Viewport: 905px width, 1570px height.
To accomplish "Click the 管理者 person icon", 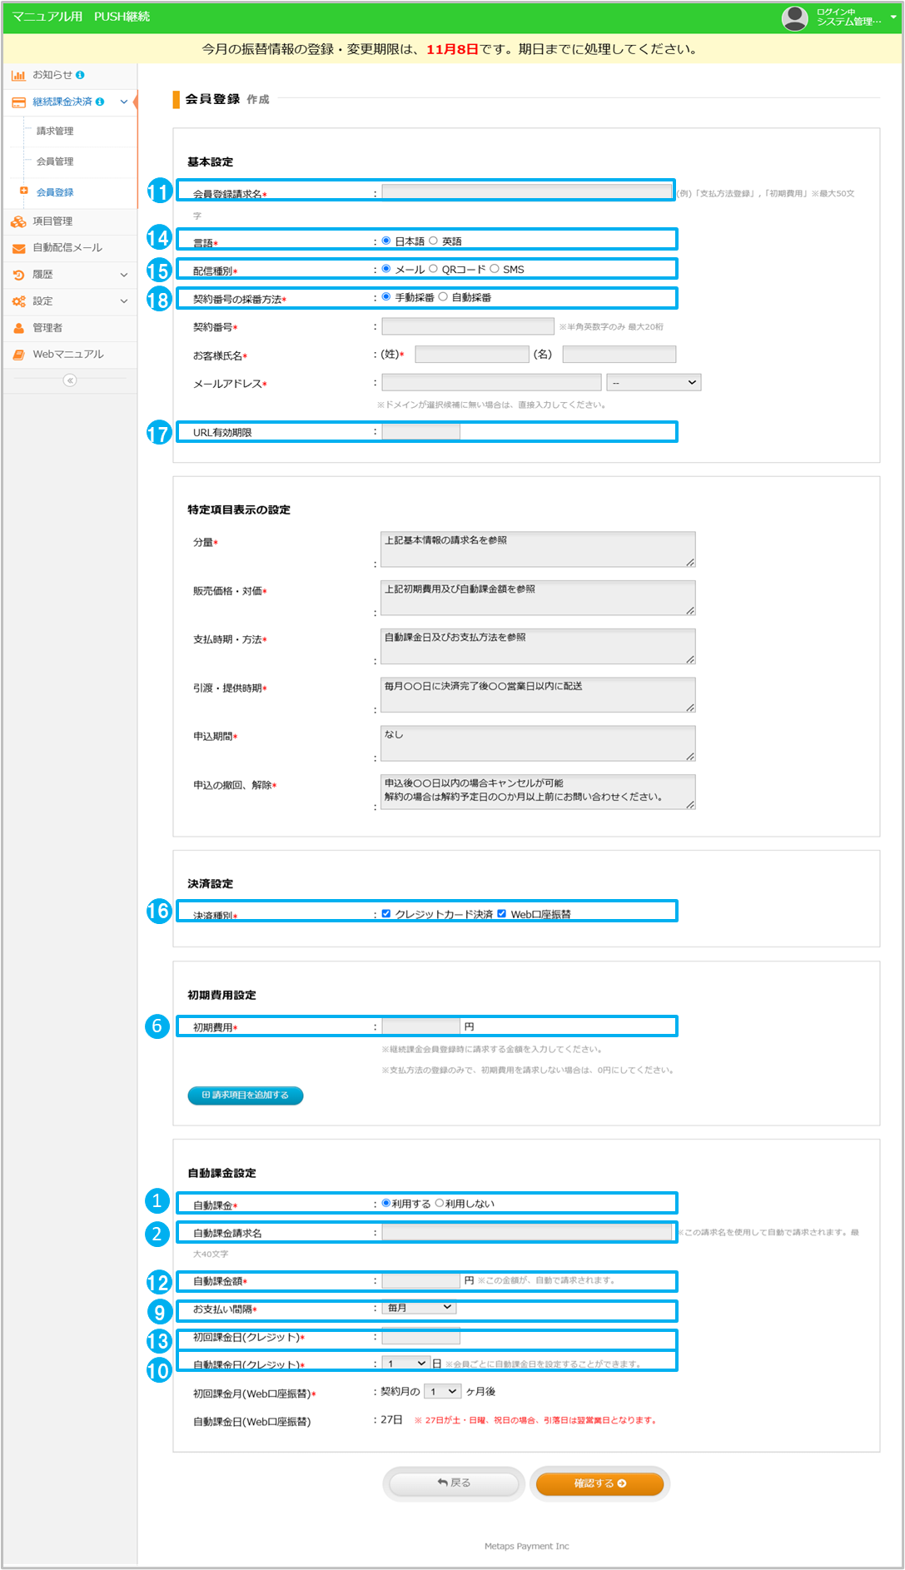I will pos(18,328).
